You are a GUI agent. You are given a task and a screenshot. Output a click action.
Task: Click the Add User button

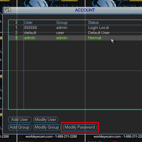coord(20,120)
